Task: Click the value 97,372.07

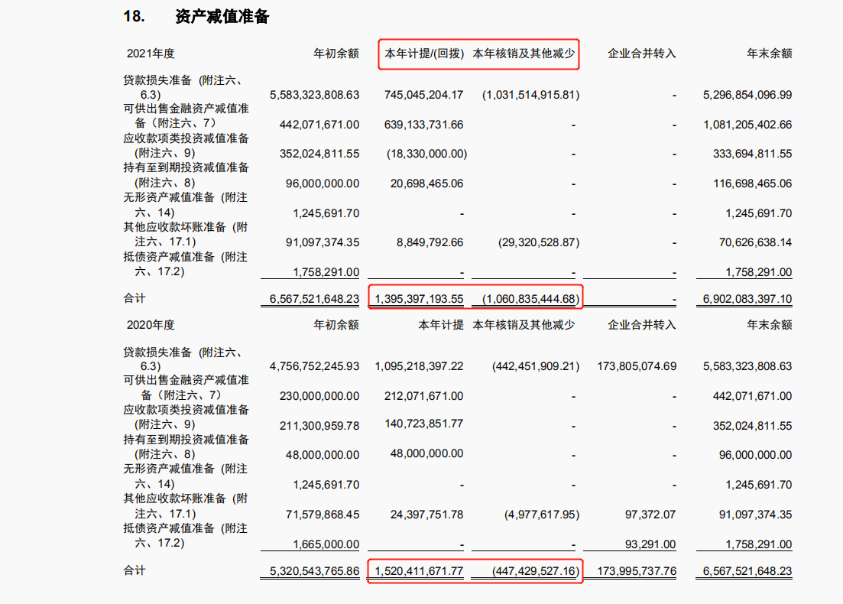Action: [x=650, y=515]
